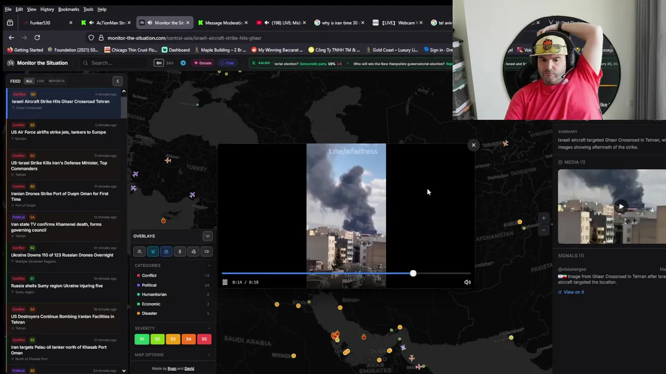
Task: Click map zoom out minus button
Action: click(544, 230)
